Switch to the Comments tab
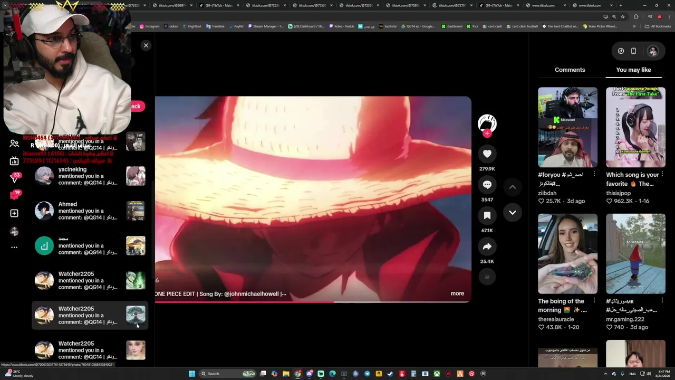Viewport: 675px width, 380px height. pyautogui.click(x=570, y=70)
